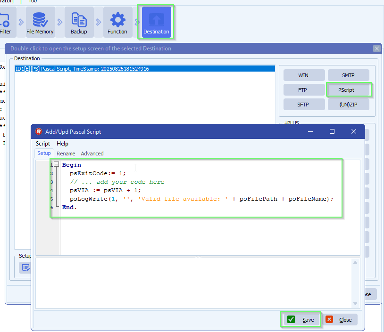Open the Help menu
The height and width of the screenshot is (332, 384).
(62, 144)
